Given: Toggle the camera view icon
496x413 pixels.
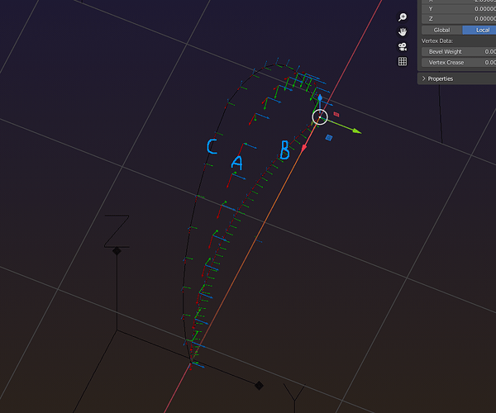Looking at the screenshot, I should [x=403, y=47].
